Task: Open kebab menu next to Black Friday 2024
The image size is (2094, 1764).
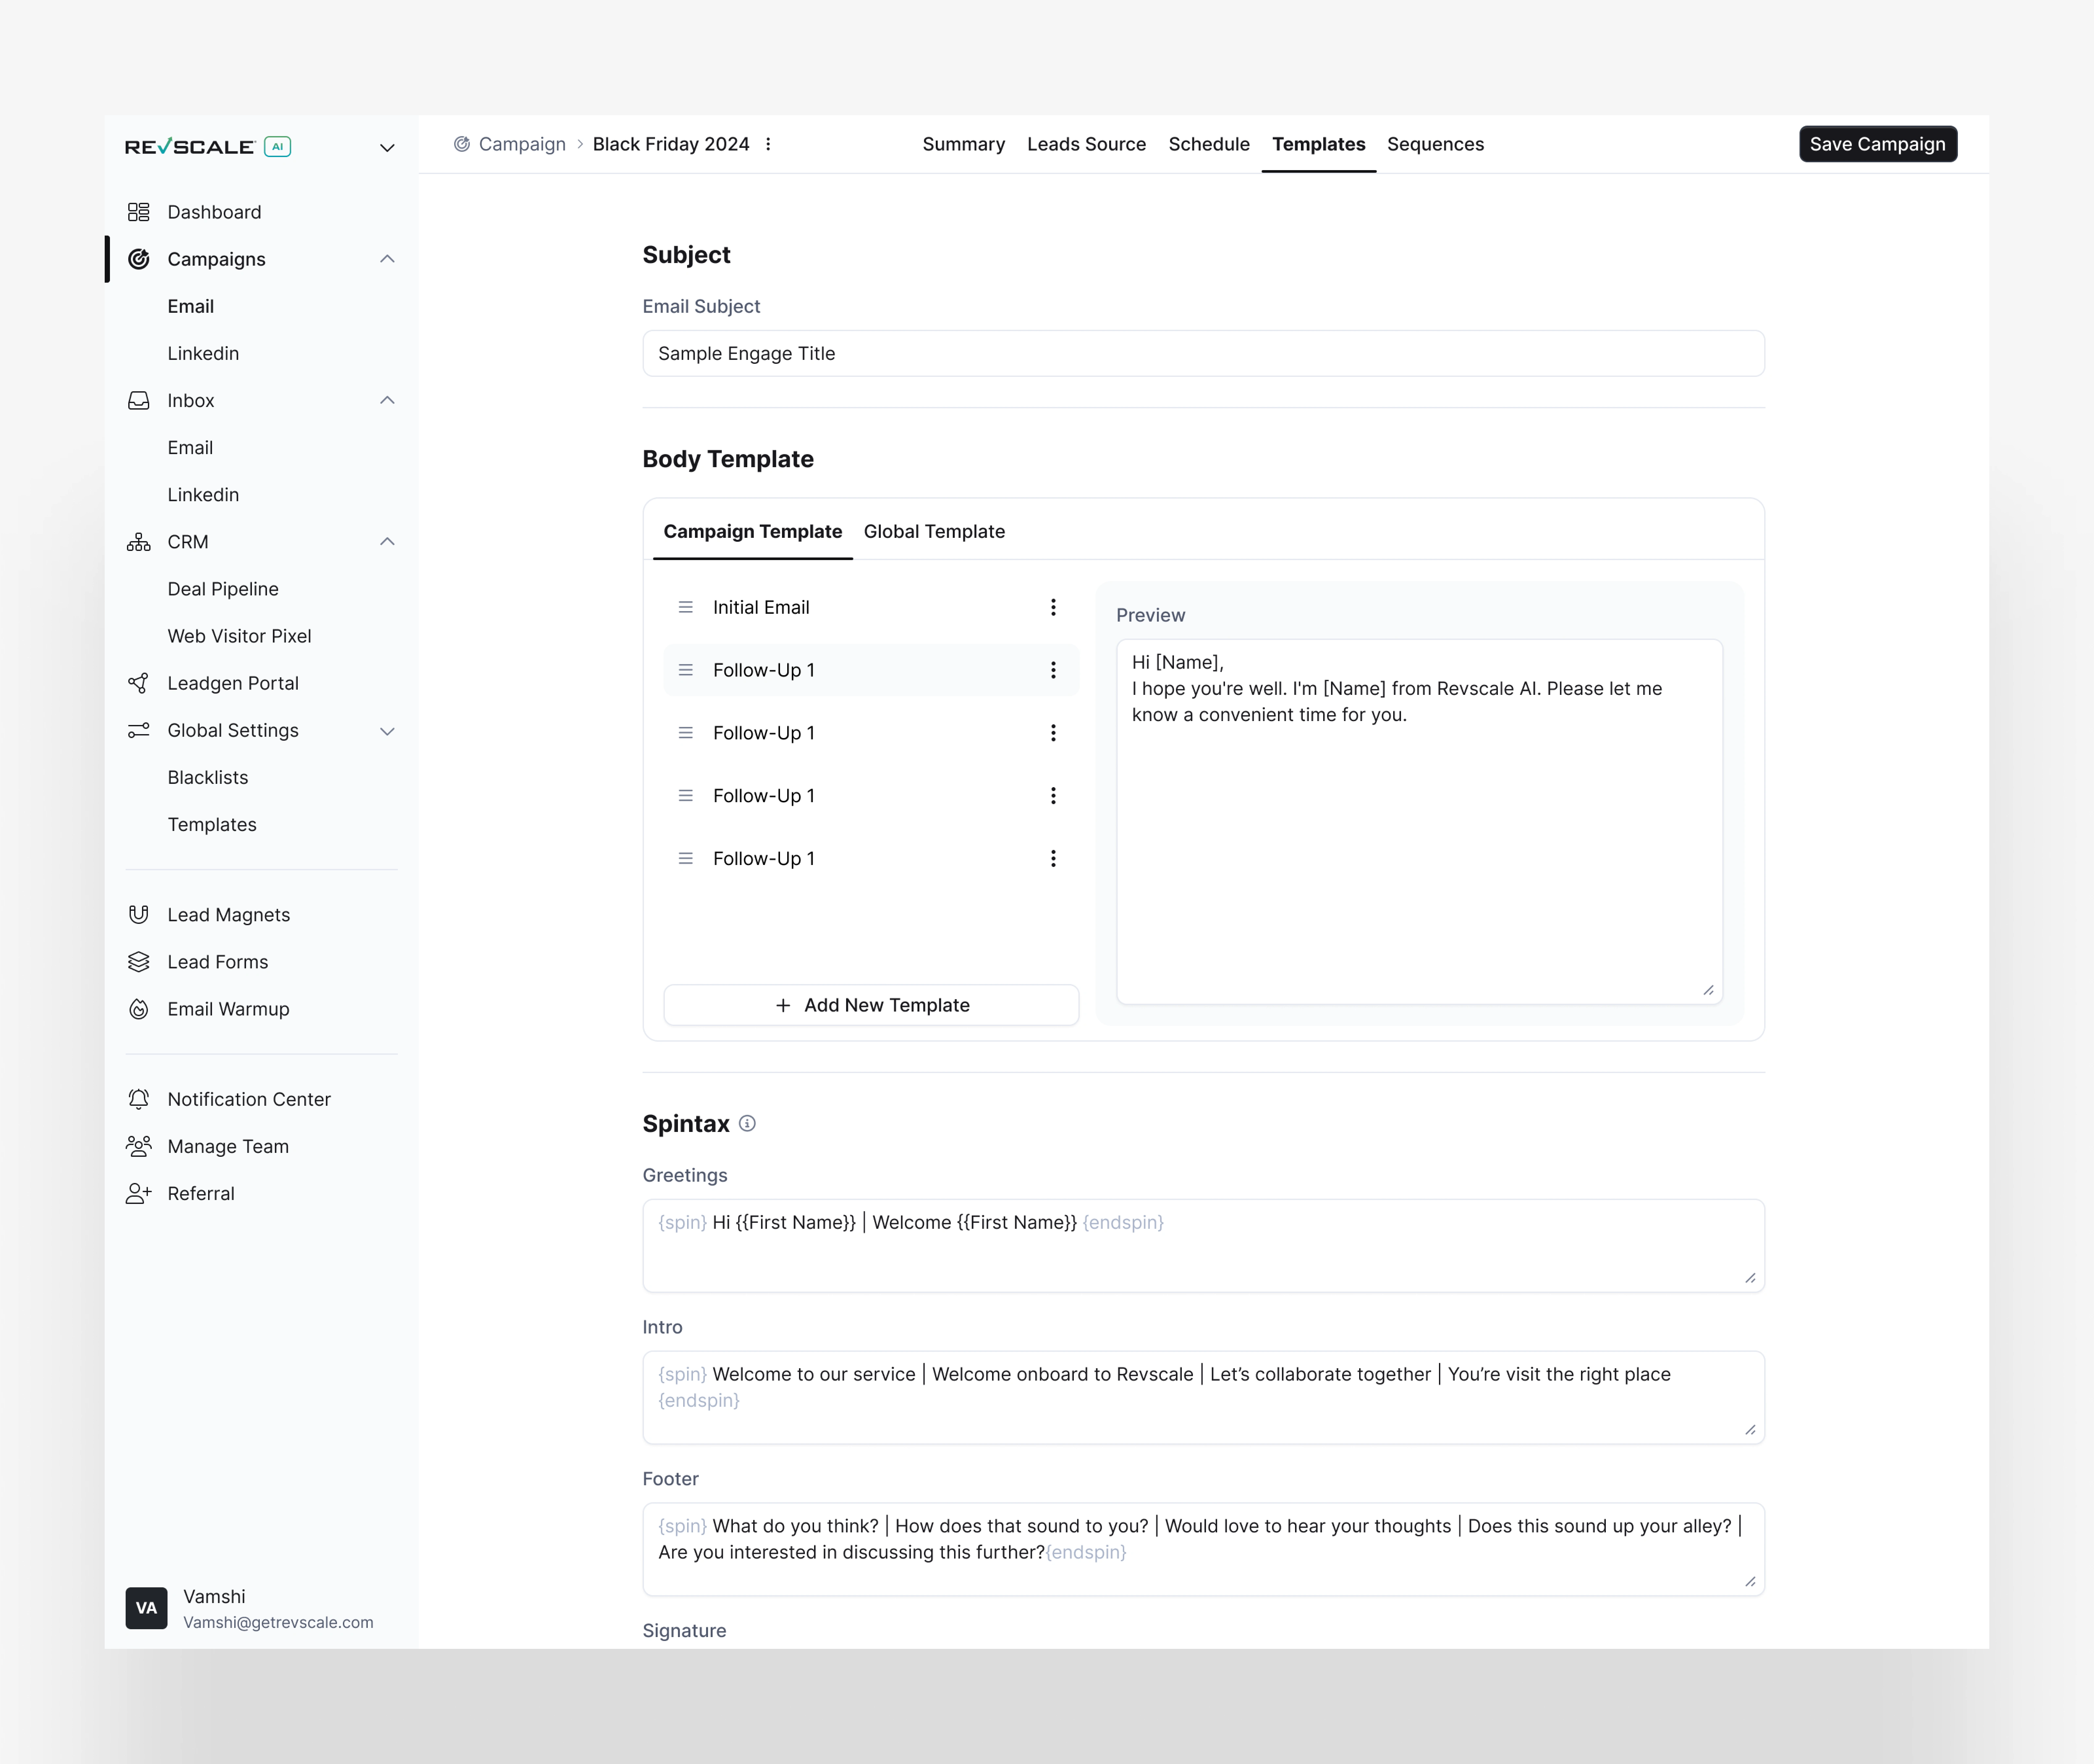Action: [768, 144]
